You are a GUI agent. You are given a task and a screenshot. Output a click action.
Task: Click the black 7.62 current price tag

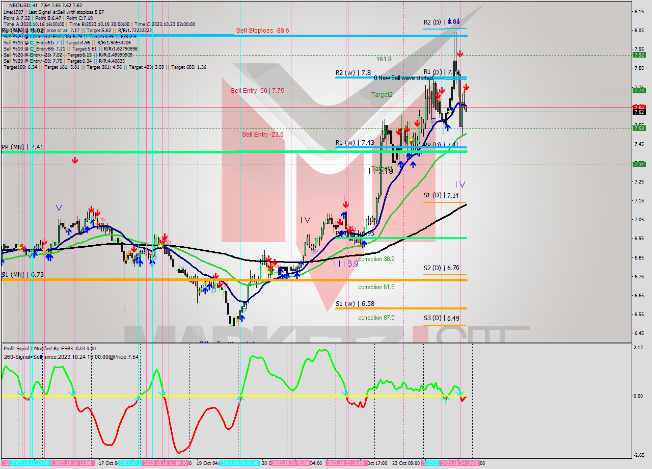[x=639, y=112]
